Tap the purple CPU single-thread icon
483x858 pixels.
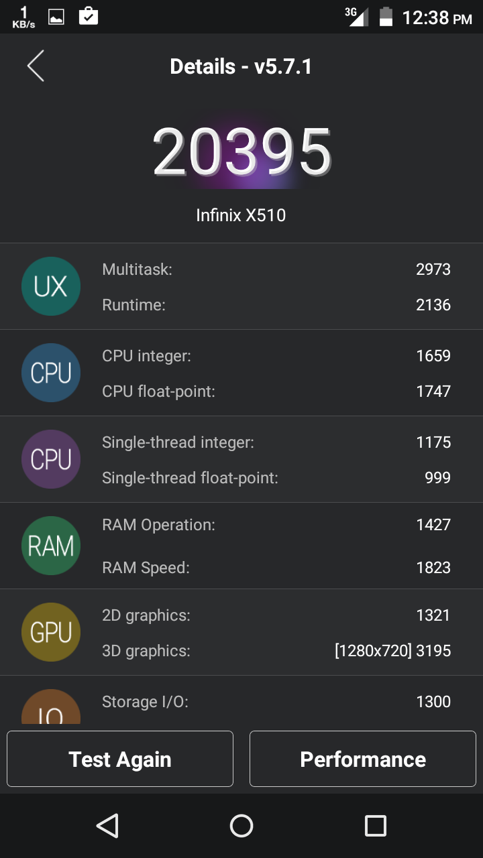51,459
